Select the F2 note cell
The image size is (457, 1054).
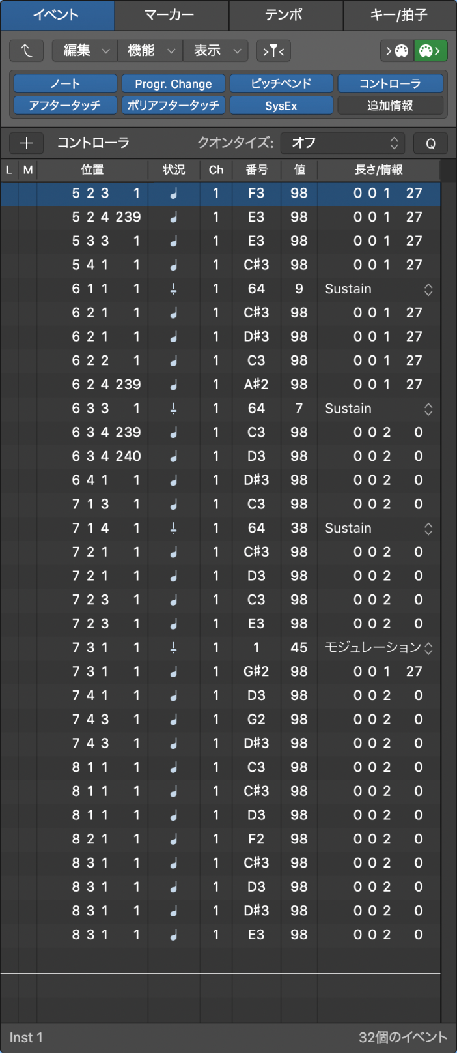pyautogui.click(x=256, y=840)
